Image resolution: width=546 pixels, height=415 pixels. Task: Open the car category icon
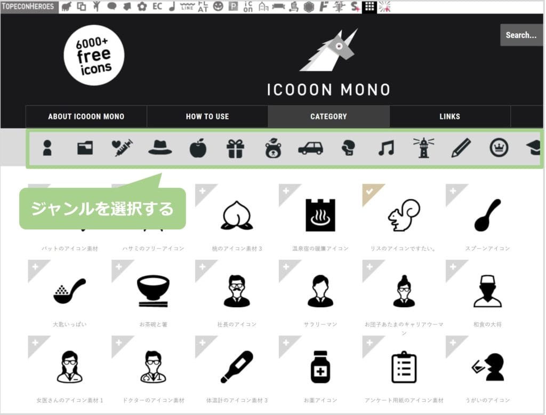pyautogui.click(x=311, y=148)
